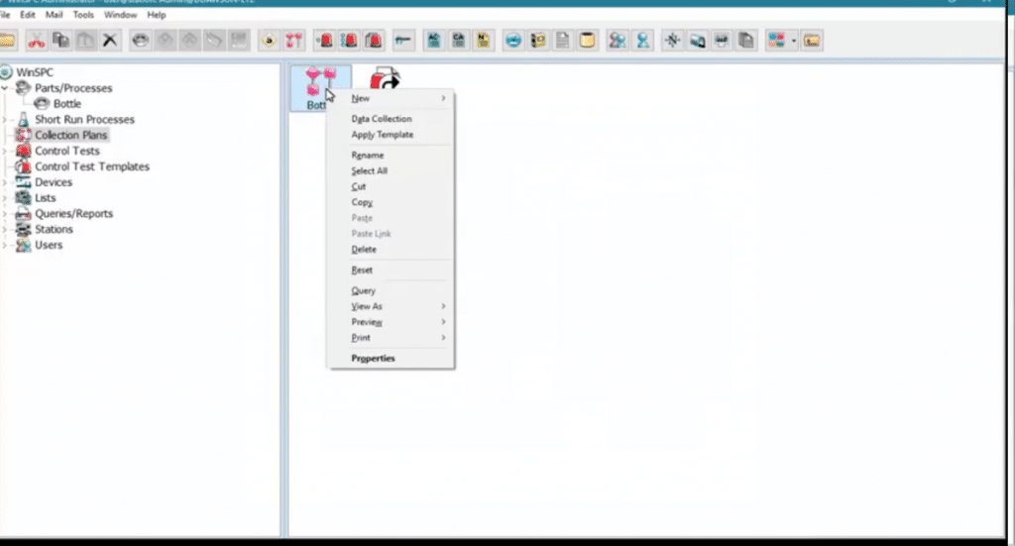Choose Data Collection from context menu
This screenshot has width=1015, height=546.
(381, 119)
